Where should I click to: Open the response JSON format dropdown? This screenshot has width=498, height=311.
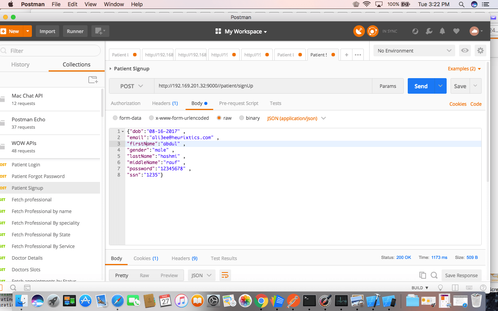coord(202,275)
